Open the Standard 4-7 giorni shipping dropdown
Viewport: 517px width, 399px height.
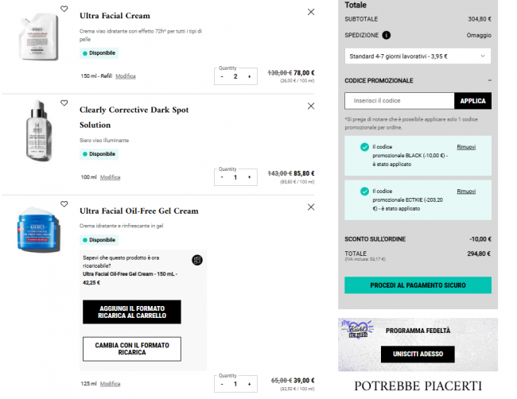[x=418, y=56]
